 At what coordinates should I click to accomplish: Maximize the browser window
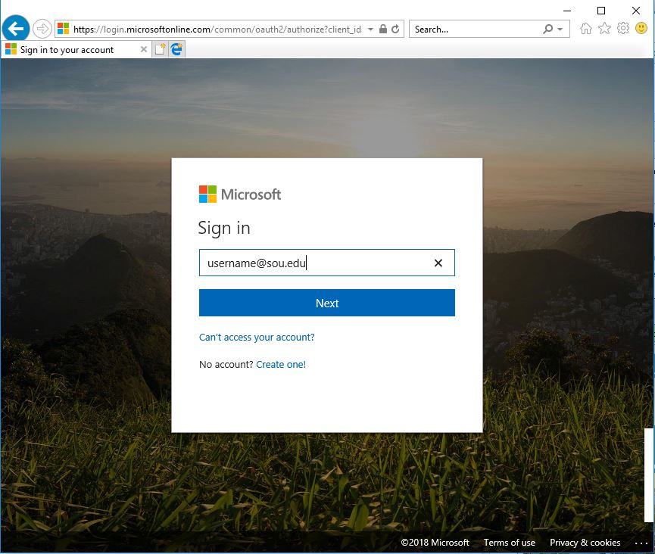pyautogui.click(x=601, y=11)
